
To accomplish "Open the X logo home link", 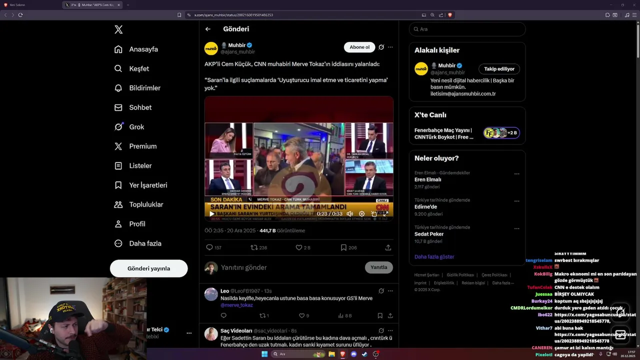I will click(118, 29).
